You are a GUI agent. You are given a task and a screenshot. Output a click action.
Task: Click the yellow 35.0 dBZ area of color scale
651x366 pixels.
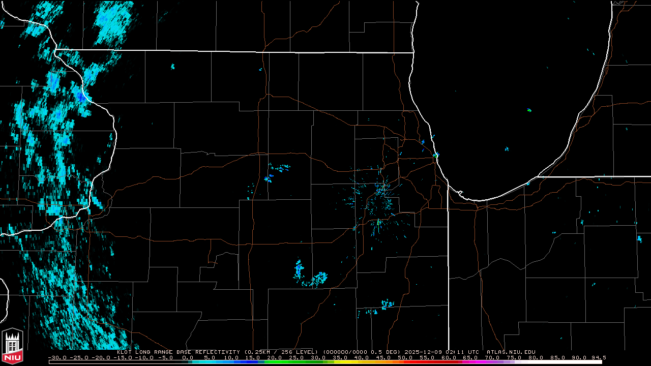tap(340, 362)
